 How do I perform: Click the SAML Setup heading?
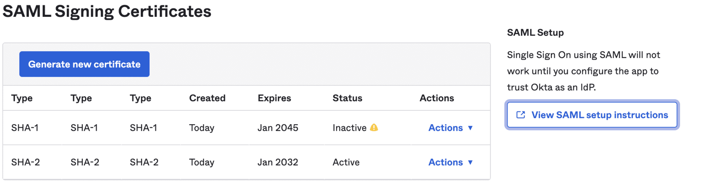click(535, 33)
